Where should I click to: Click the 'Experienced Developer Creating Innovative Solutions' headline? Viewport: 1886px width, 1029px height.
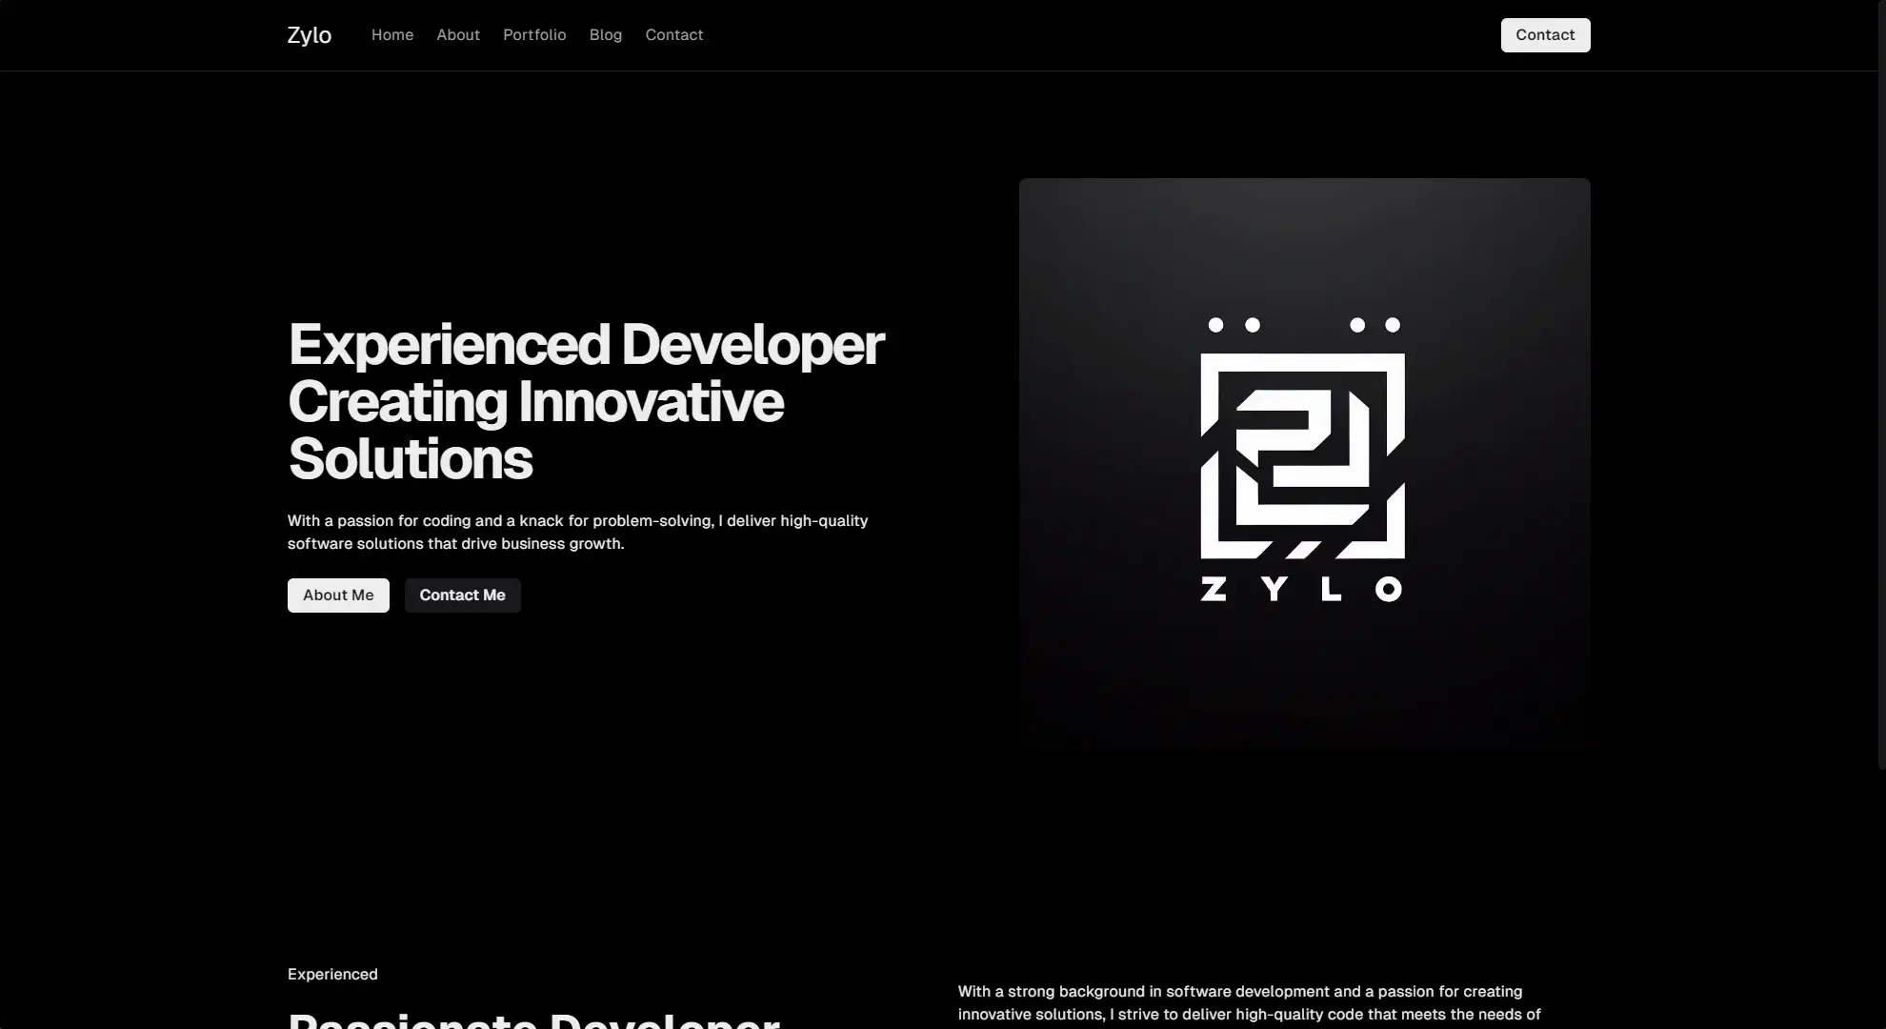click(x=585, y=401)
